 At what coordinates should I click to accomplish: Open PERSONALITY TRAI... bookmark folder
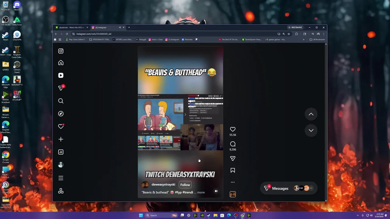point(100,40)
